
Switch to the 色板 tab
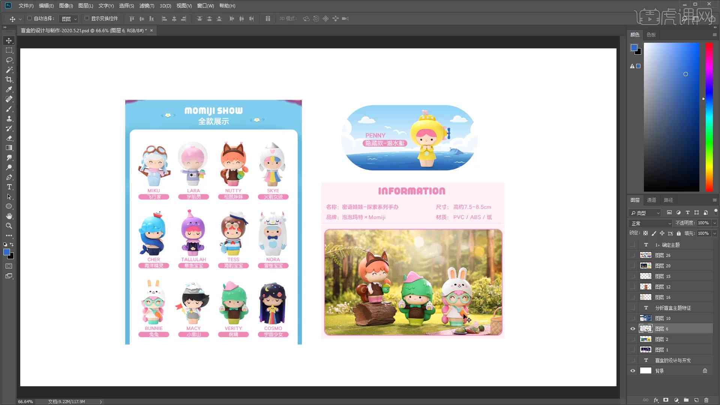[x=651, y=35]
